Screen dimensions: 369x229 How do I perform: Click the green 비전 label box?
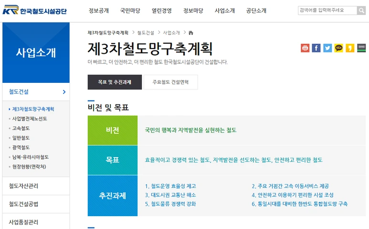point(113,130)
